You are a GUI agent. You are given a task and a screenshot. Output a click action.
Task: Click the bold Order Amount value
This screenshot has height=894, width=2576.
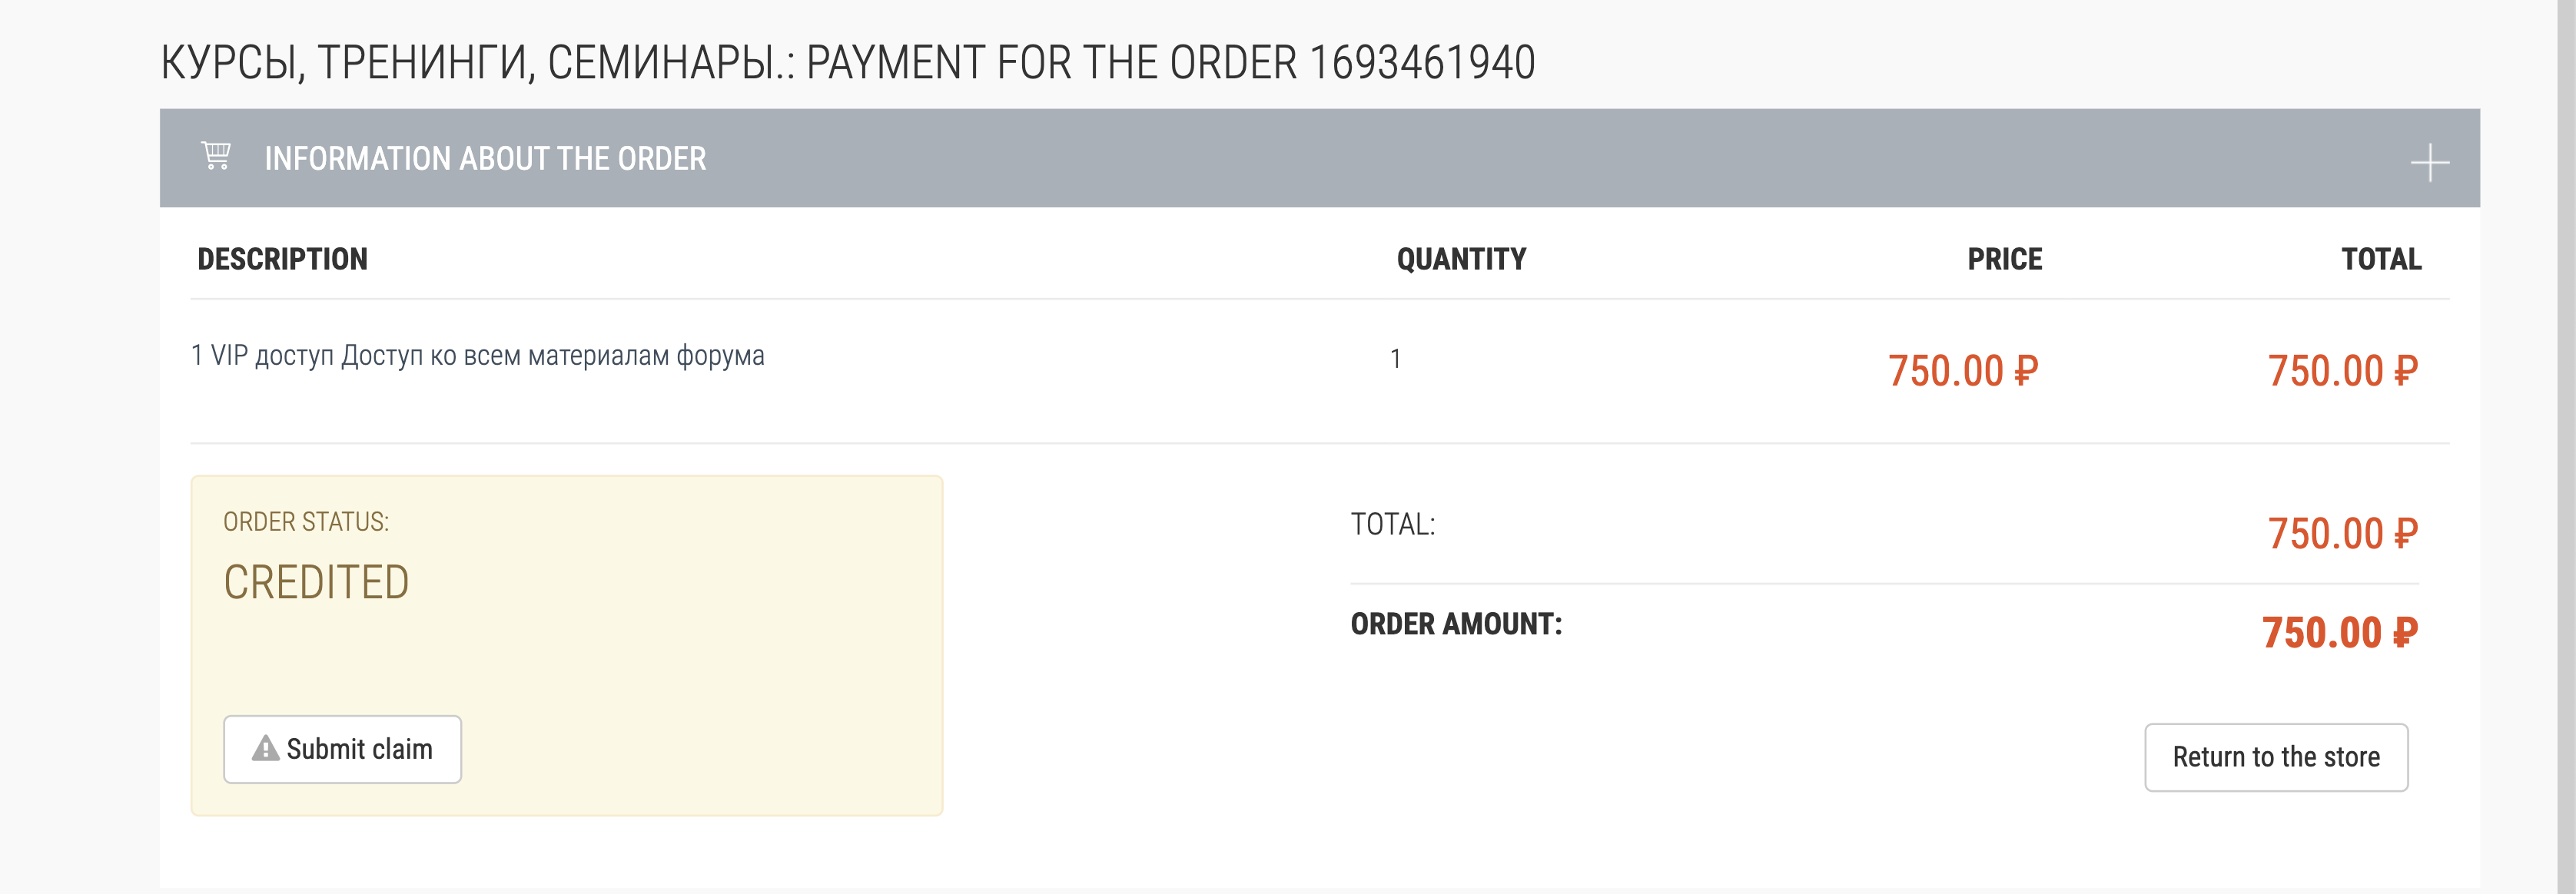[2340, 632]
